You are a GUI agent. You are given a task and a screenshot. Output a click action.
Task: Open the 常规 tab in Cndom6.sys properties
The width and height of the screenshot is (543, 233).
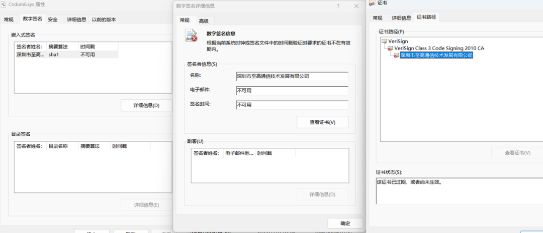pos(9,20)
